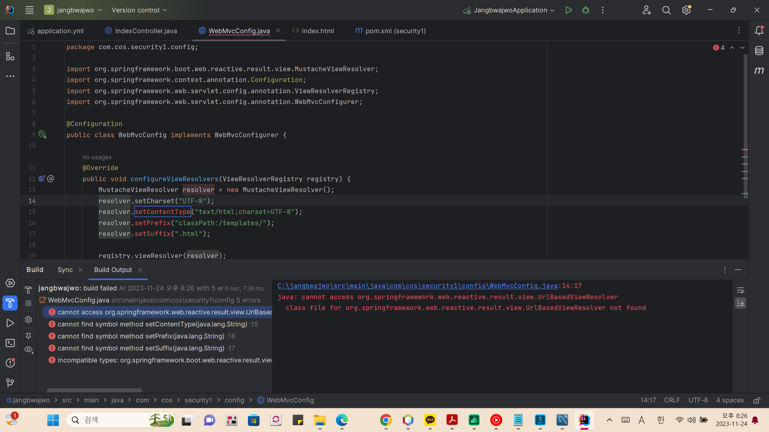
Task: Open the Project tool window folder icon
Action: coord(10,31)
